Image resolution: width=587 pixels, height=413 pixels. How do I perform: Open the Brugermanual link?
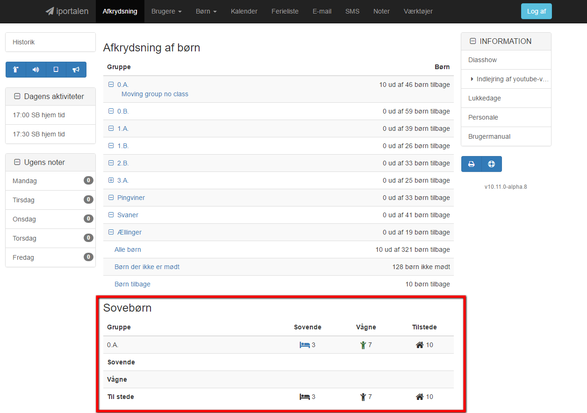pyautogui.click(x=506, y=136)
